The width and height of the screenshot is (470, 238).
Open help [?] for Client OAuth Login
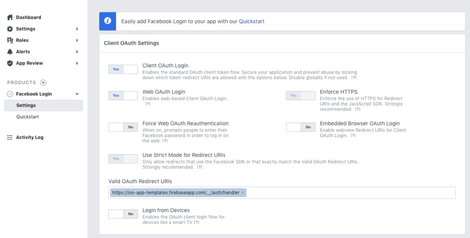[354, 78]
